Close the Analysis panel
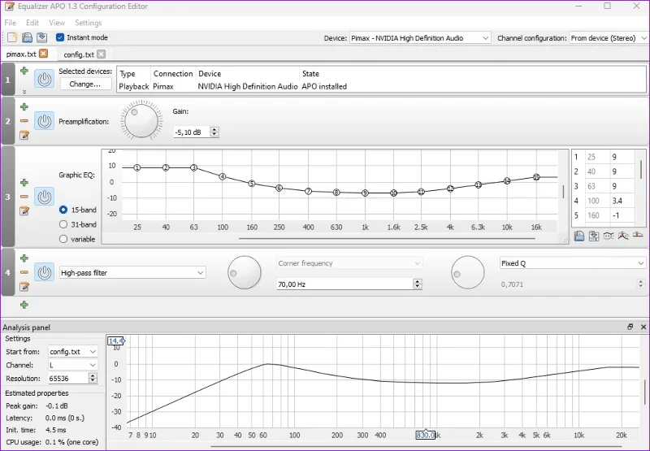This screenshot has height=451, width=650. [x=643, y=327]
